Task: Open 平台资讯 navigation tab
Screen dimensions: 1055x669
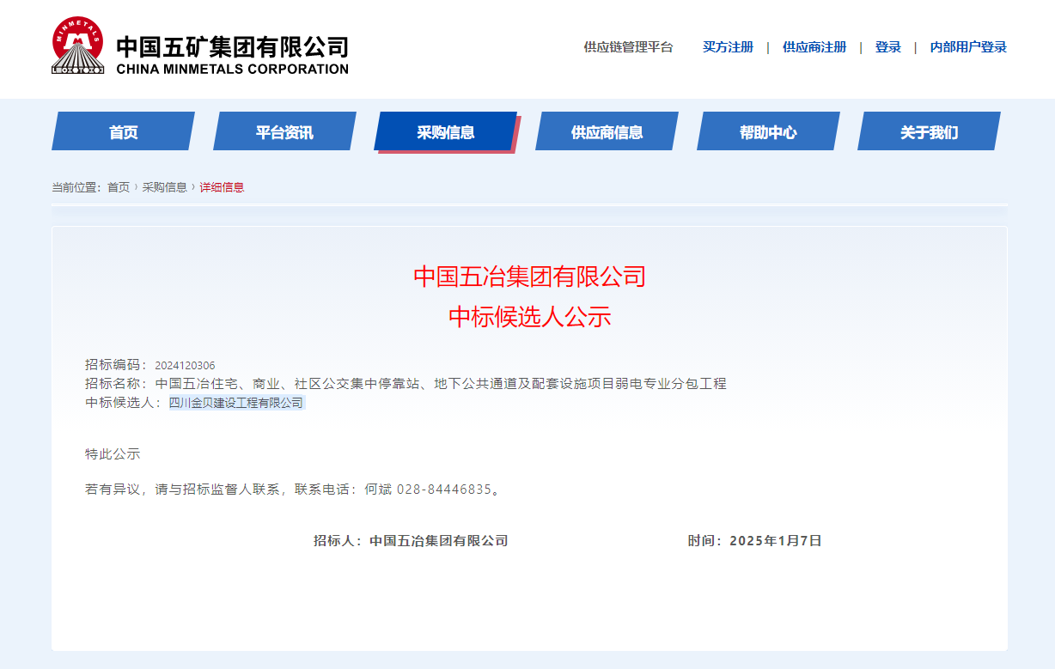Action: point(284,131)
